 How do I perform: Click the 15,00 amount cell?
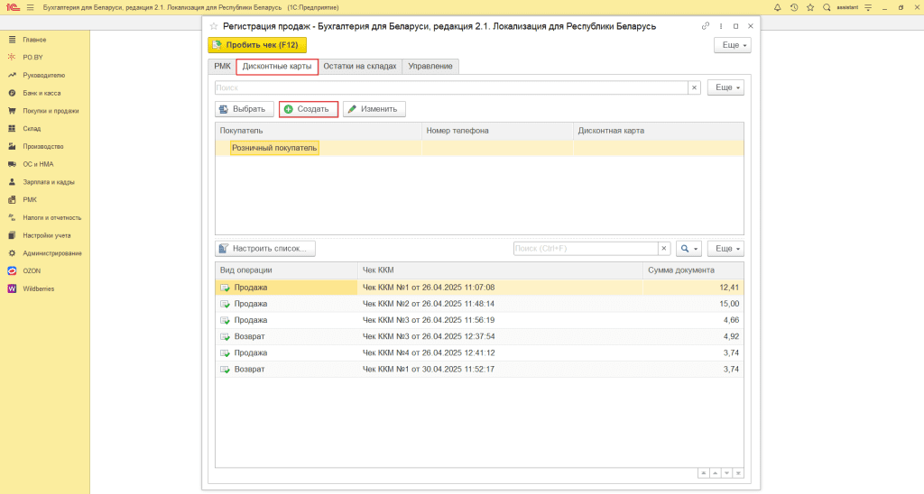click(x=693, y=304)
